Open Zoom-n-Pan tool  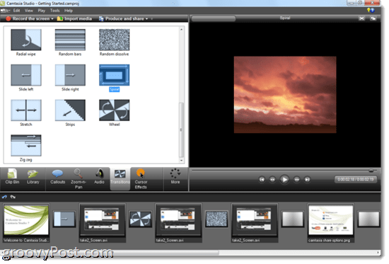79,179
